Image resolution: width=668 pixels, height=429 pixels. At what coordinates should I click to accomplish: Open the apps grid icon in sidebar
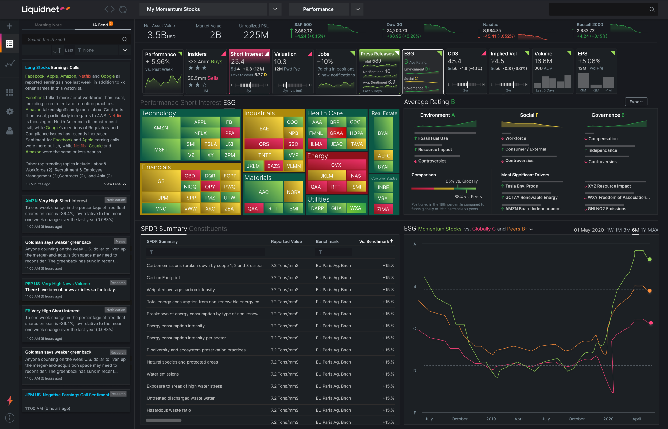click(10, 92)
